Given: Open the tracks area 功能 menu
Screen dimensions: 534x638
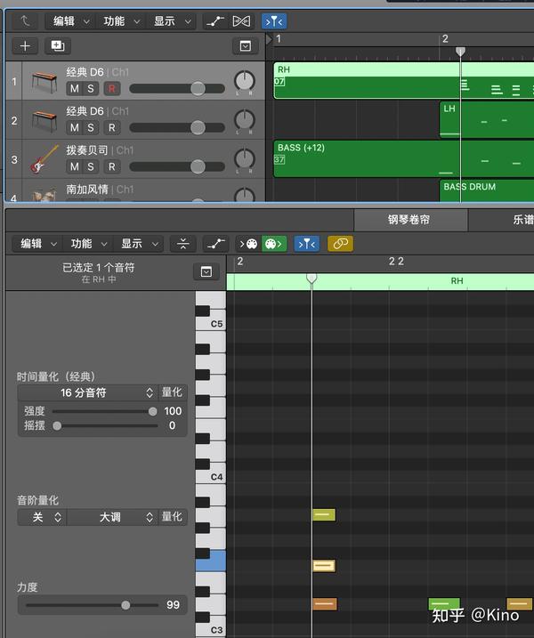Looking at the screenshot, I should (120, 21).
